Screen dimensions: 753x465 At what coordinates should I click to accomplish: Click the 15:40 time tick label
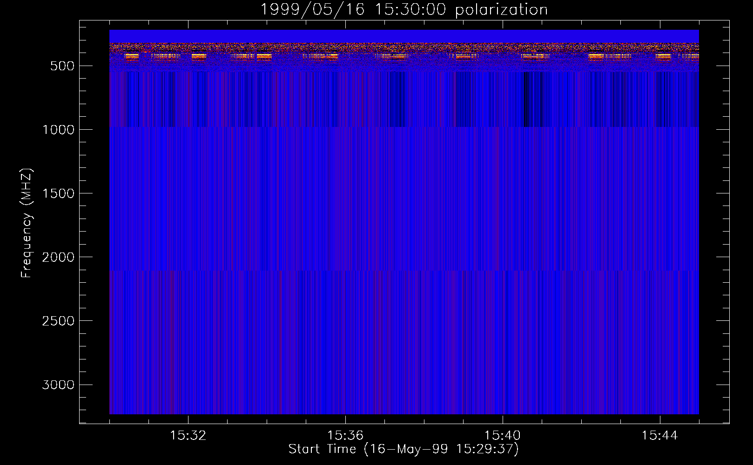point(503,436)
